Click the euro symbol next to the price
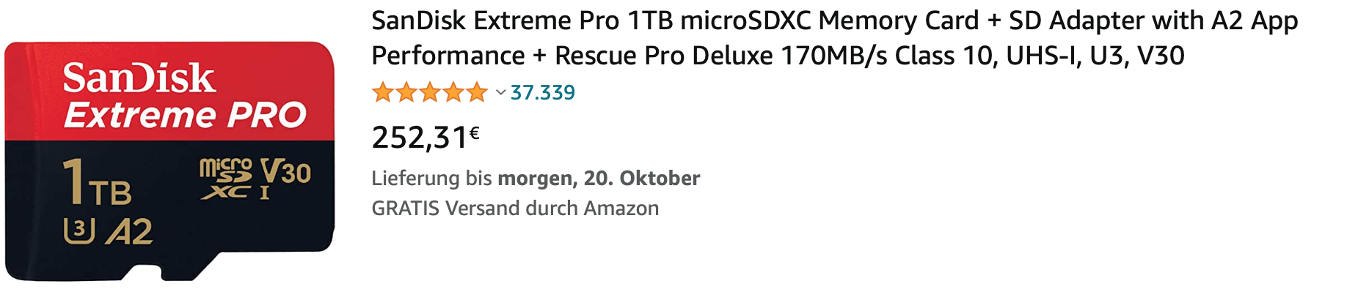 tap(475, 132)
